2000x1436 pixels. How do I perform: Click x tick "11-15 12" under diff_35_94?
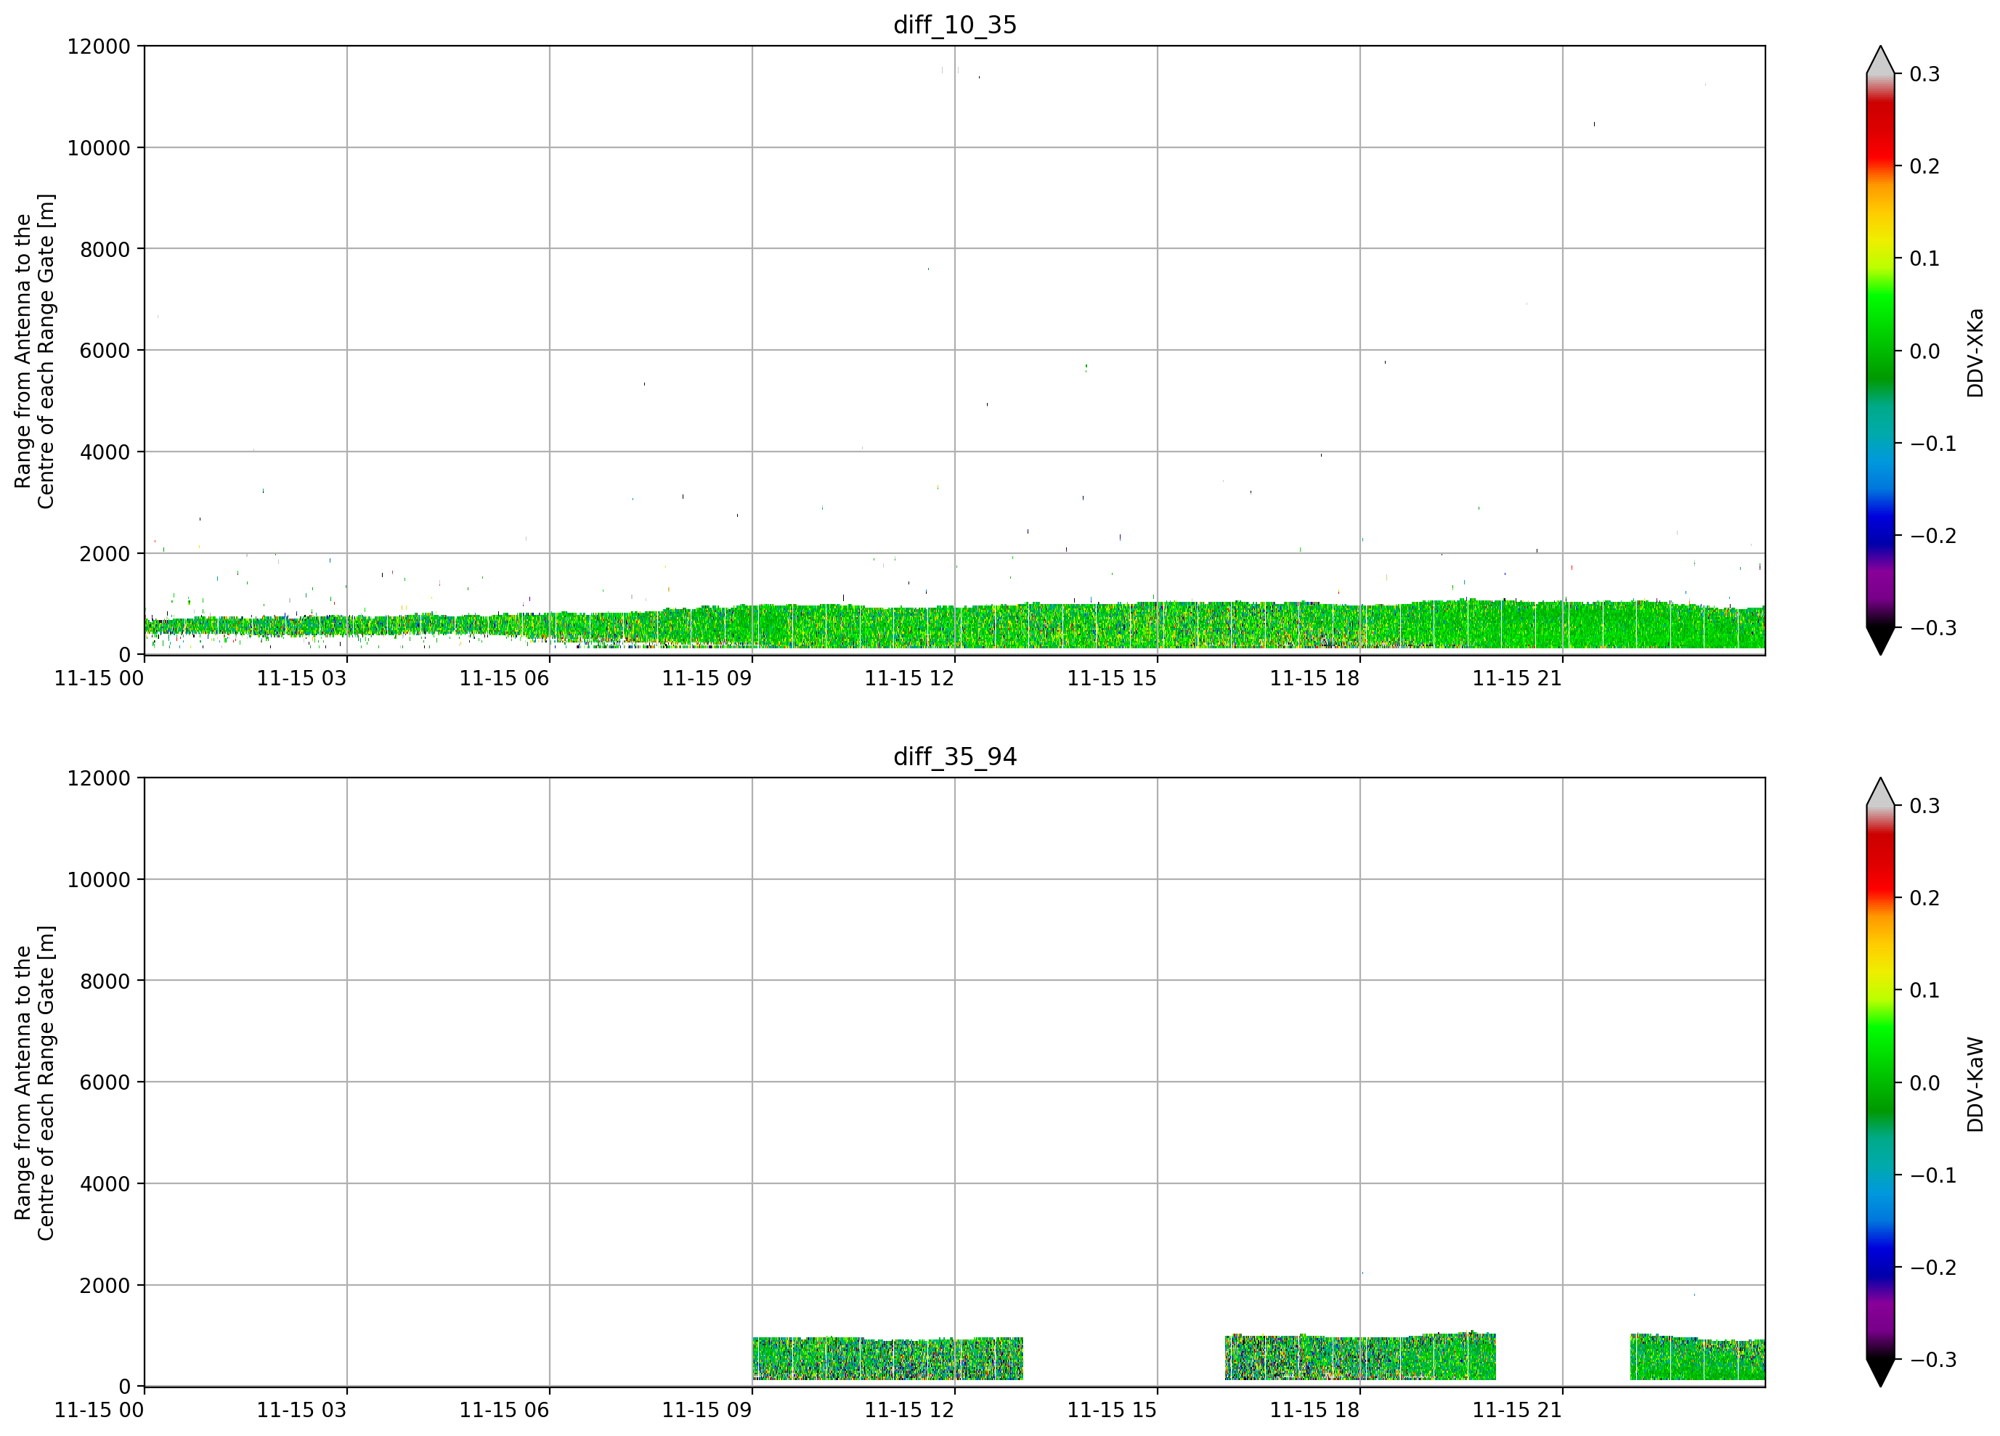pos(909,1410)
